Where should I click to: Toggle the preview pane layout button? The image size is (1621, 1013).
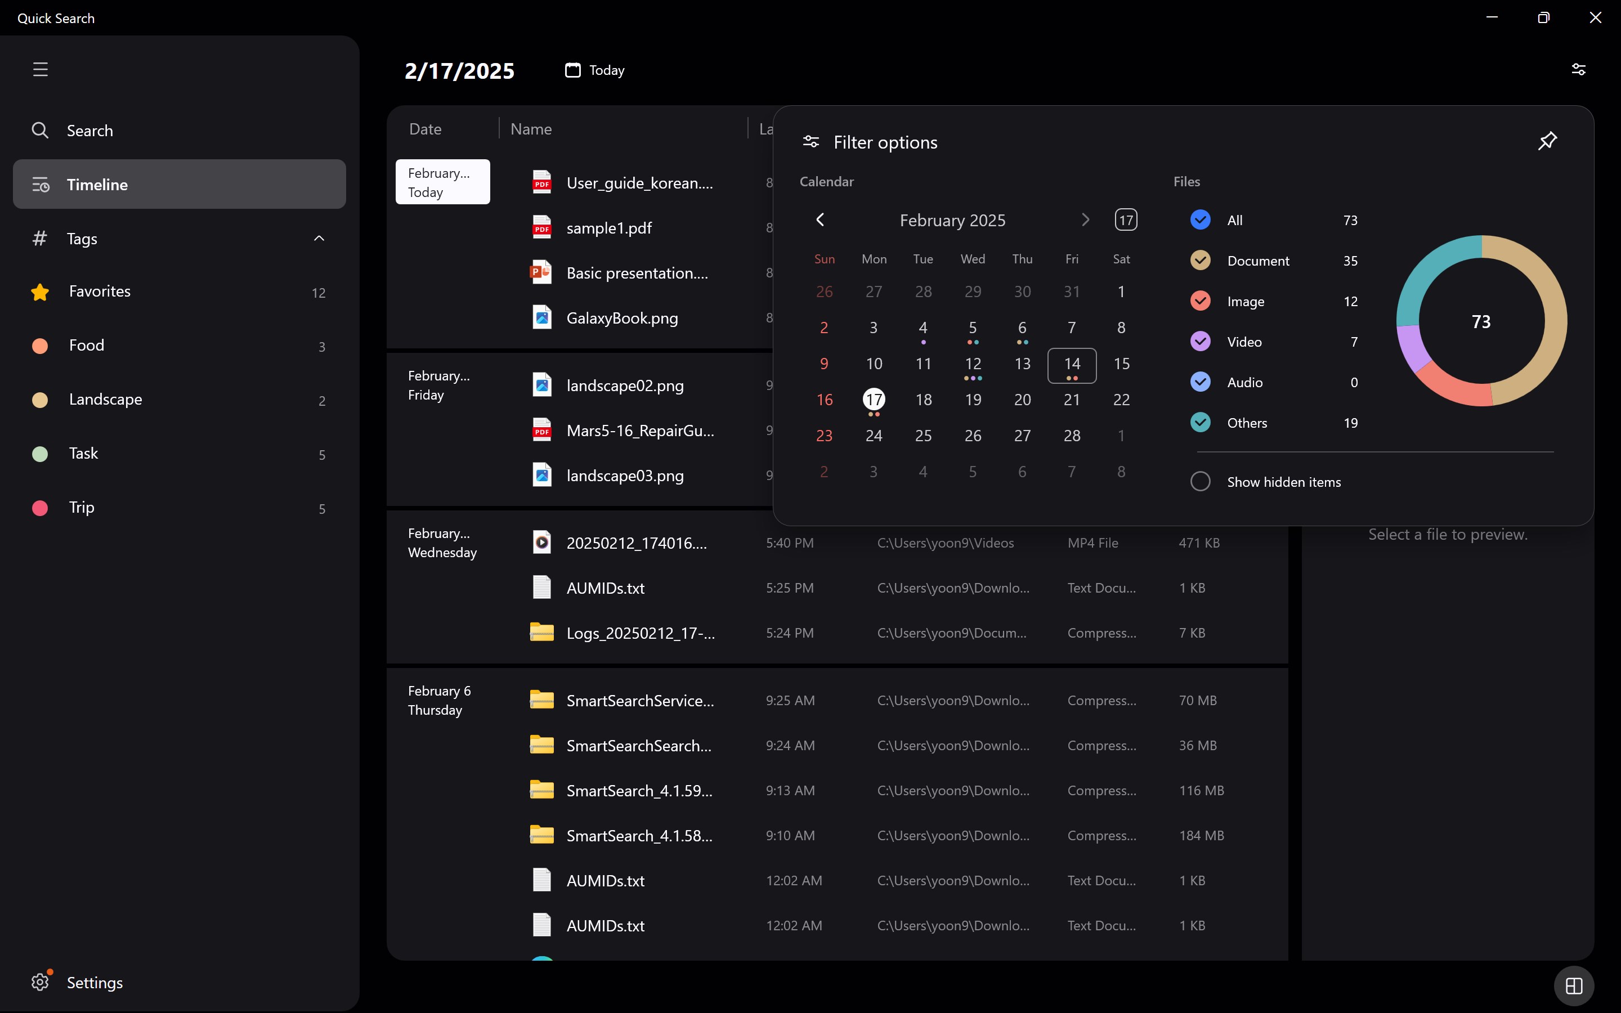click(1574, 985)
